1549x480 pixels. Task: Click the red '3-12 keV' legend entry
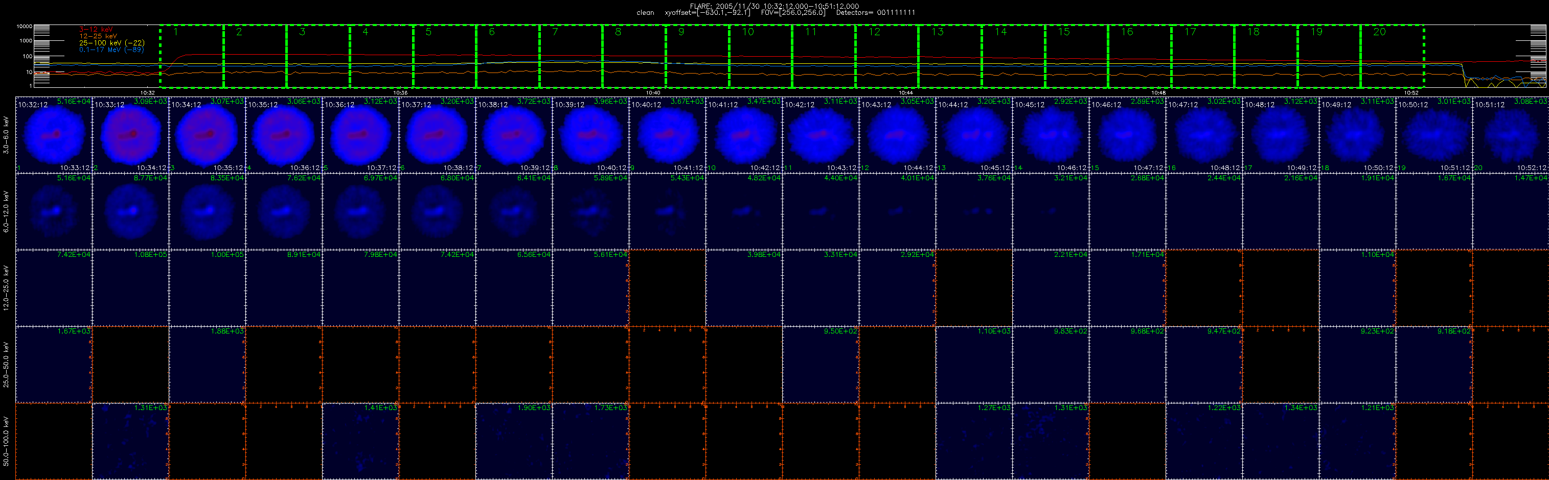point(96,30)
